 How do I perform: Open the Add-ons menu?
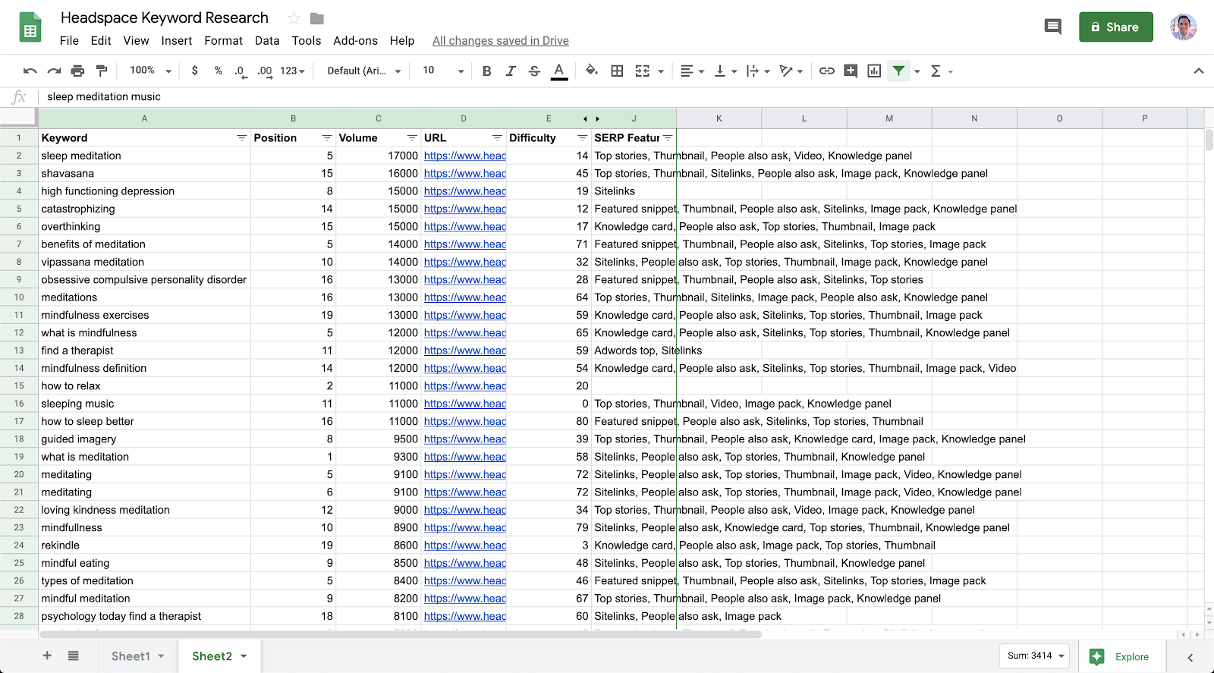point(355,41)
